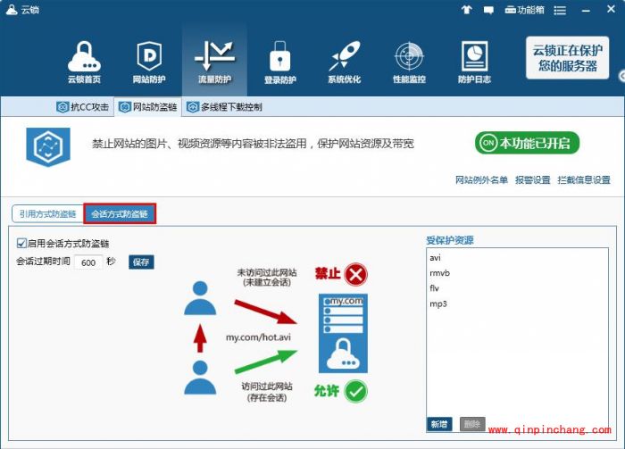Open the 系统优化 rocket icon
Image resolution: width=625 pixels, height=449 pixels.
[x=345, y=62]
